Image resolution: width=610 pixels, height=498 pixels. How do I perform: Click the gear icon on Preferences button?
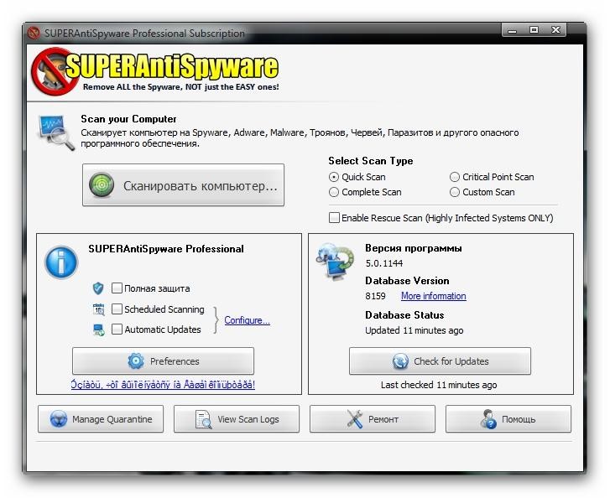click(136, 361)
